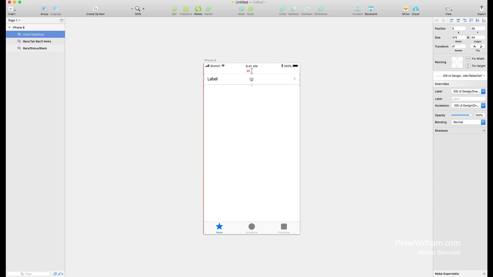Select News tab in artboard

pos(219,228)
